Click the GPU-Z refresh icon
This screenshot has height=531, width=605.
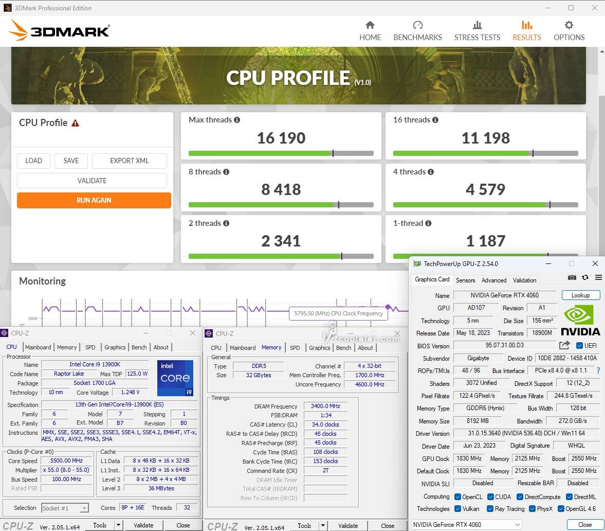point(585,277)
